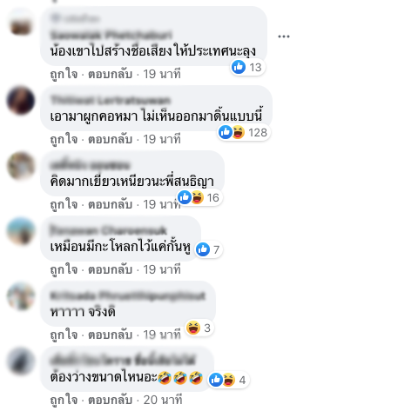The height and width of the screenshot is (411, 418).
Task: Like the comment with 16 reactions via ถูกใจ
Action: [x=64, y=204]
